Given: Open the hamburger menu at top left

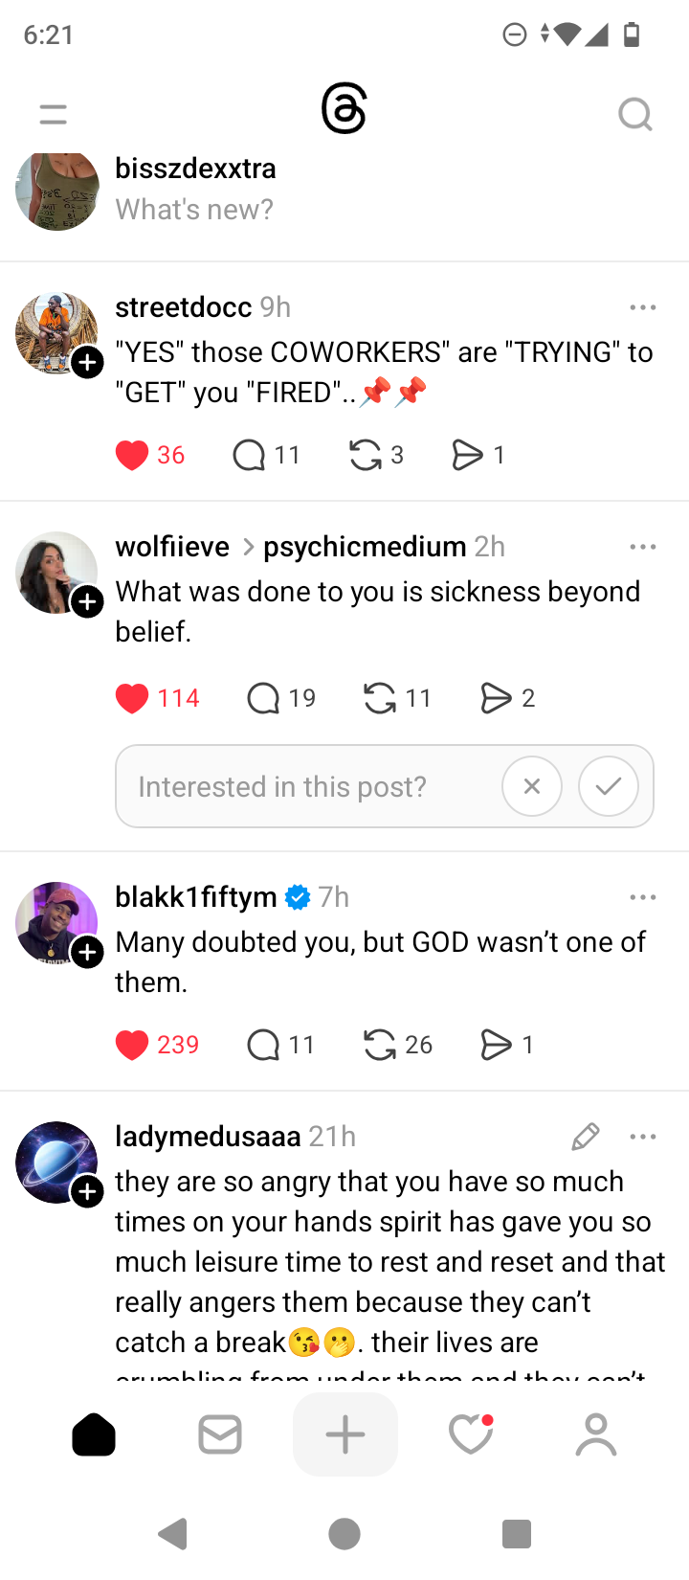Looking at the screenshot, I should 54,115.
